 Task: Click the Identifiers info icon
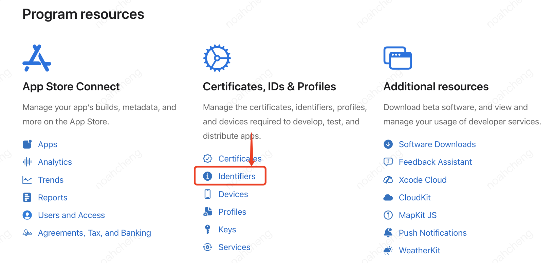point(207,176)
